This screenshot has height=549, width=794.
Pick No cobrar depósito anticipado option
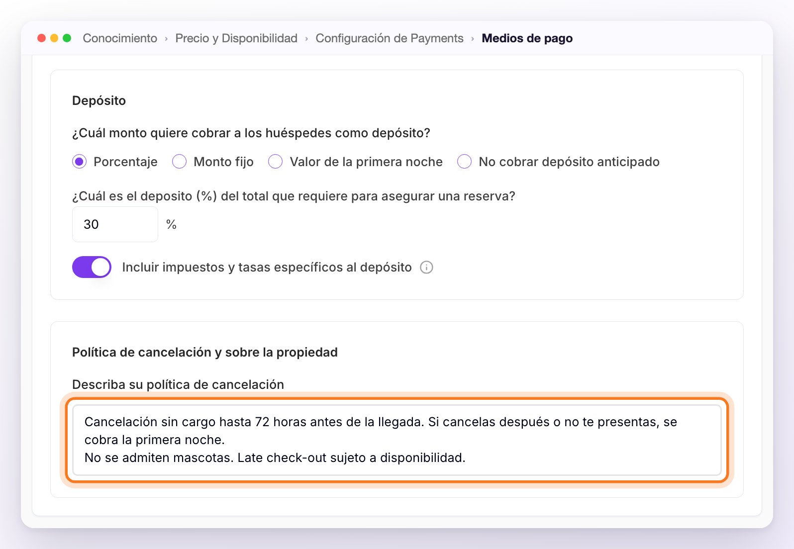[x=464, y=162]
